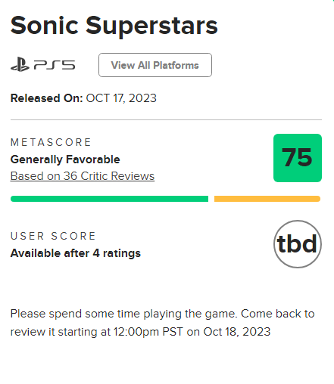The image size is (334, 384).
Task: Click the PlayStation symbol beside PS5 text
Action: (20, 64)
